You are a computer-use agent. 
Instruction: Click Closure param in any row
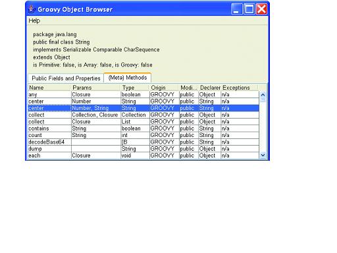(96, 95)
